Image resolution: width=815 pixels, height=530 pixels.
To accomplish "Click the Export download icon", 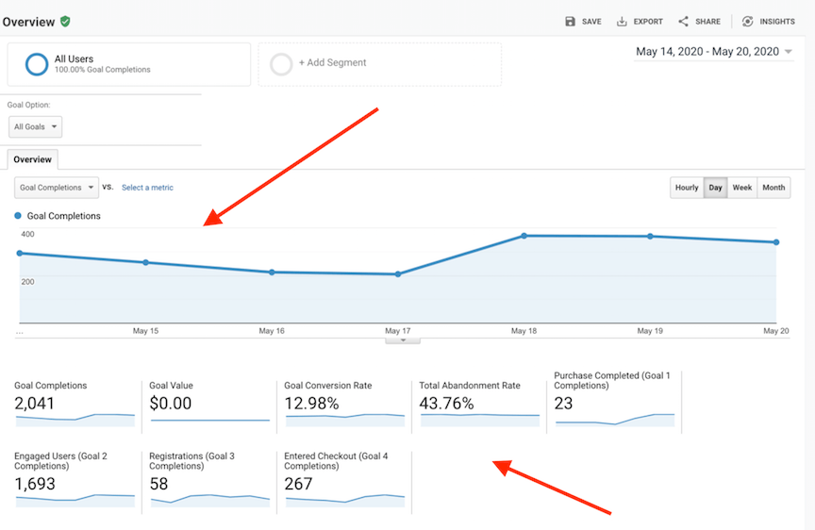I will [622, 22].
